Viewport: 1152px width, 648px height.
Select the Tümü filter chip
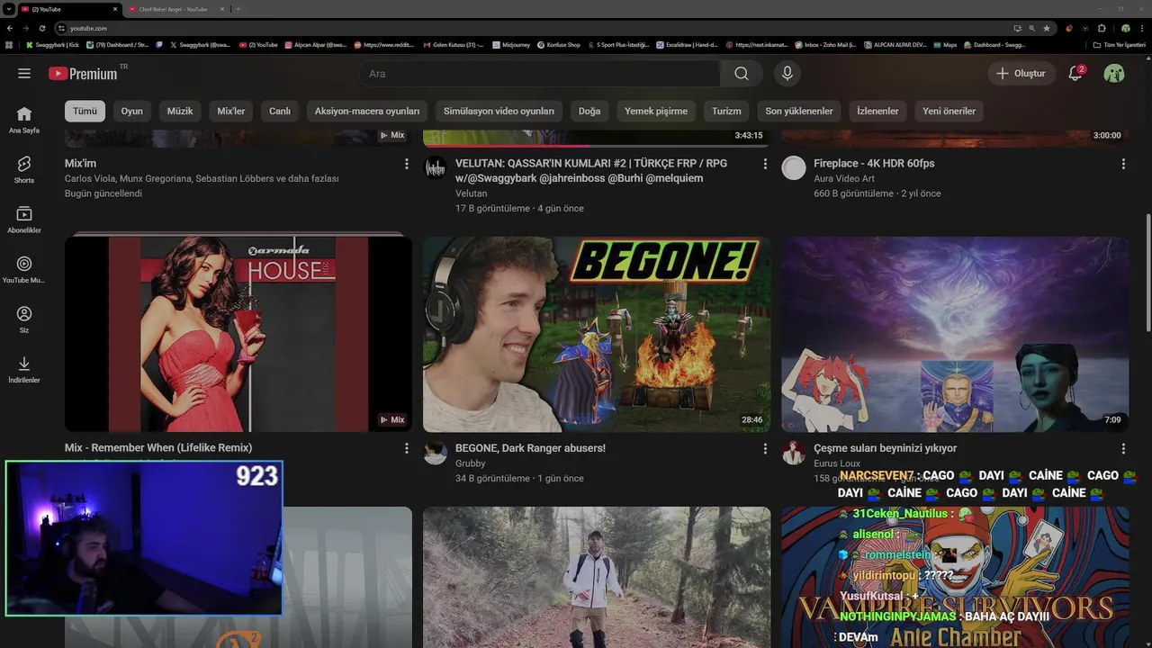pos(85,111)
